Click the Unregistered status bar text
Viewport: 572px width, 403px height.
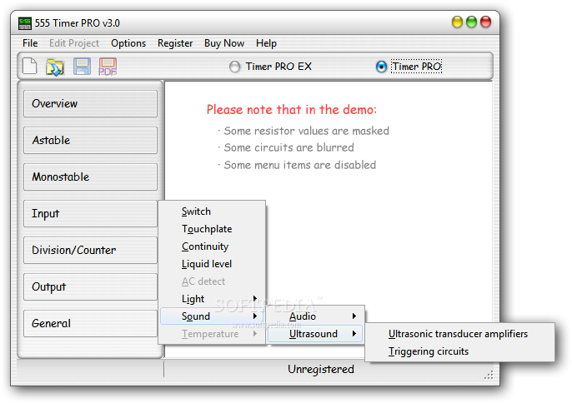click(x=321, y=369)
